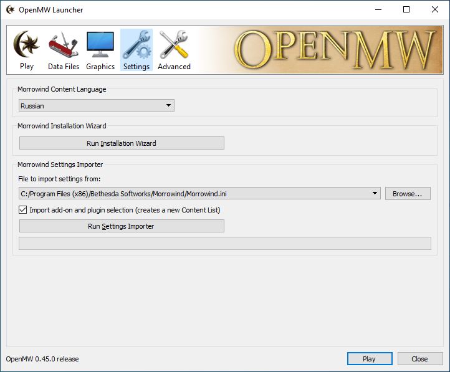Expand the Morrowind.ini file path dropdown arrow
The height and width of the screenshot is (372, 450).
click(375, 194)
